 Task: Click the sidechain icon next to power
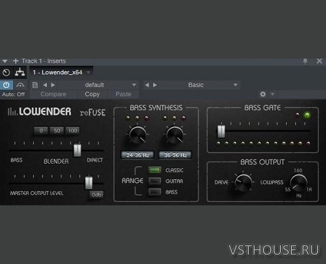(20, 85)
